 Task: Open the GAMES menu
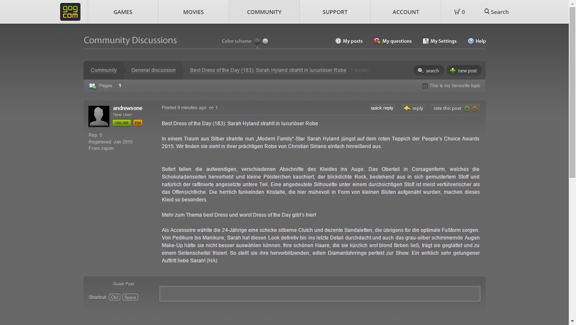pos(123,12)
